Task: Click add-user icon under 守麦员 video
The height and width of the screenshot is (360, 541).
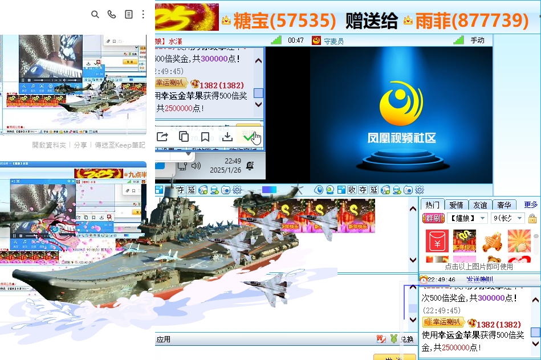Action: pos(397,190)
